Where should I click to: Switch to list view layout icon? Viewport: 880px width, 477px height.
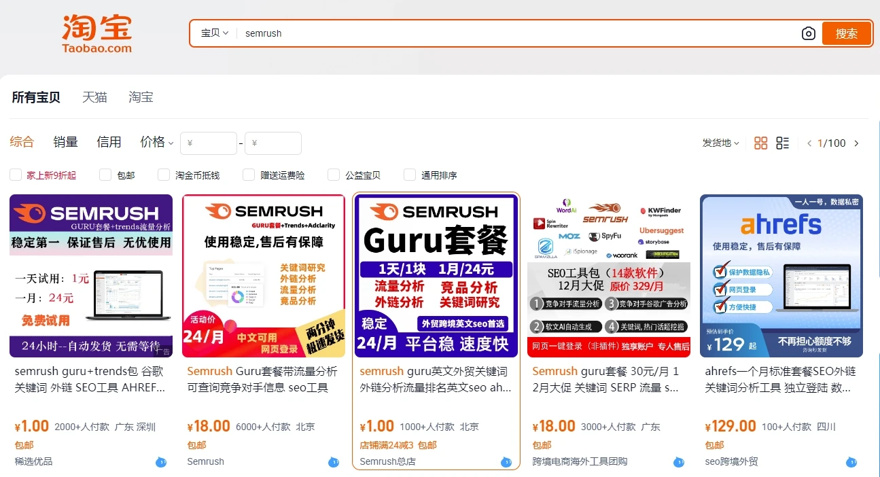point(783,143)
